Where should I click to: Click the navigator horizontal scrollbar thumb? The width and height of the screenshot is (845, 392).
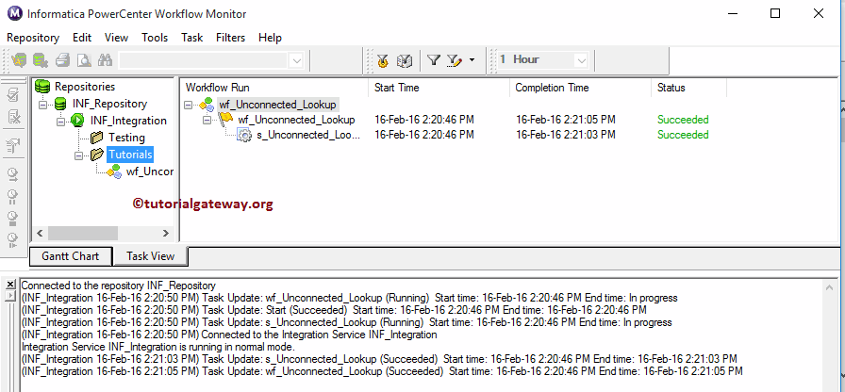coord(82,233)
